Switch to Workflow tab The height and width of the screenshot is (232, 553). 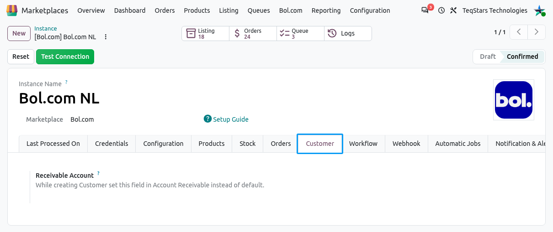point(363,144)
